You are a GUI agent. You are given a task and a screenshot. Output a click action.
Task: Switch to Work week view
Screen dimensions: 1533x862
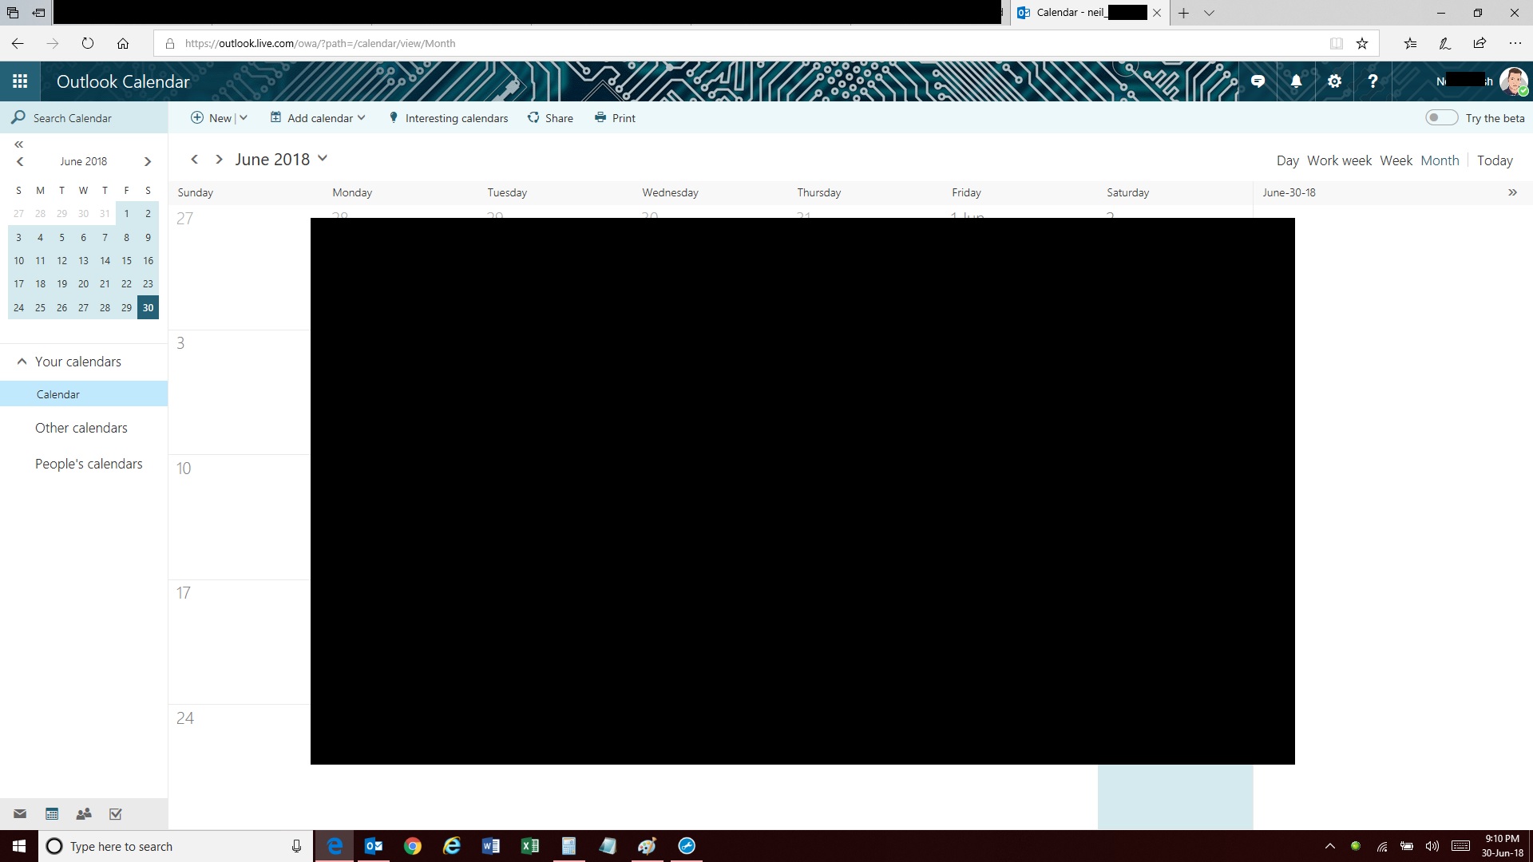click(x=1339, y=160)
